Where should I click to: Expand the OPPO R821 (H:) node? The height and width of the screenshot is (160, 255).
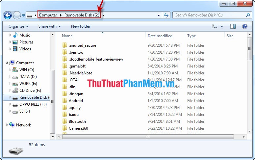click(x=10, y=104)
